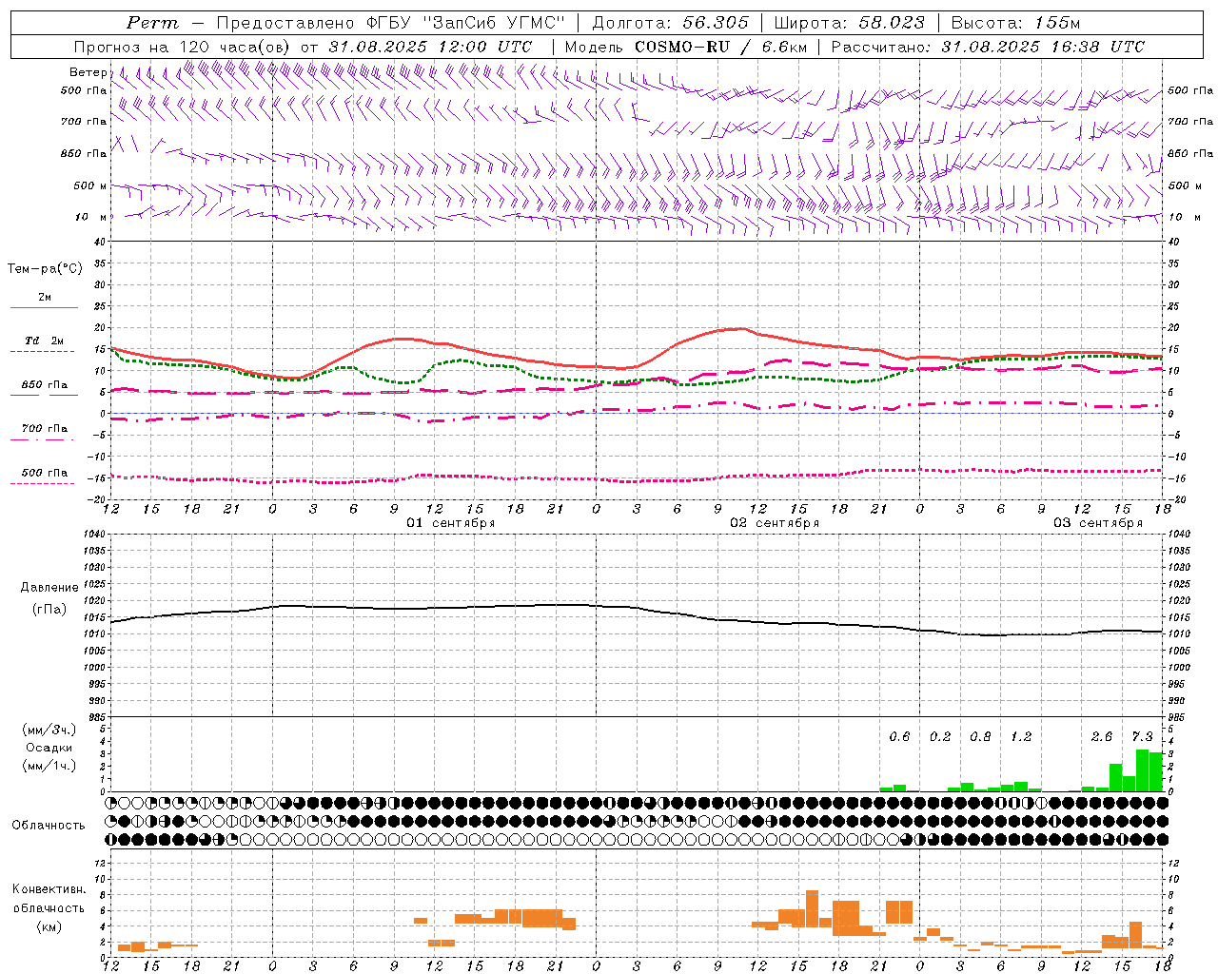Viewport: 1218px width, 974px height.
Task: Click the '0.6' precipitation total
Action: tap(899, 737)
